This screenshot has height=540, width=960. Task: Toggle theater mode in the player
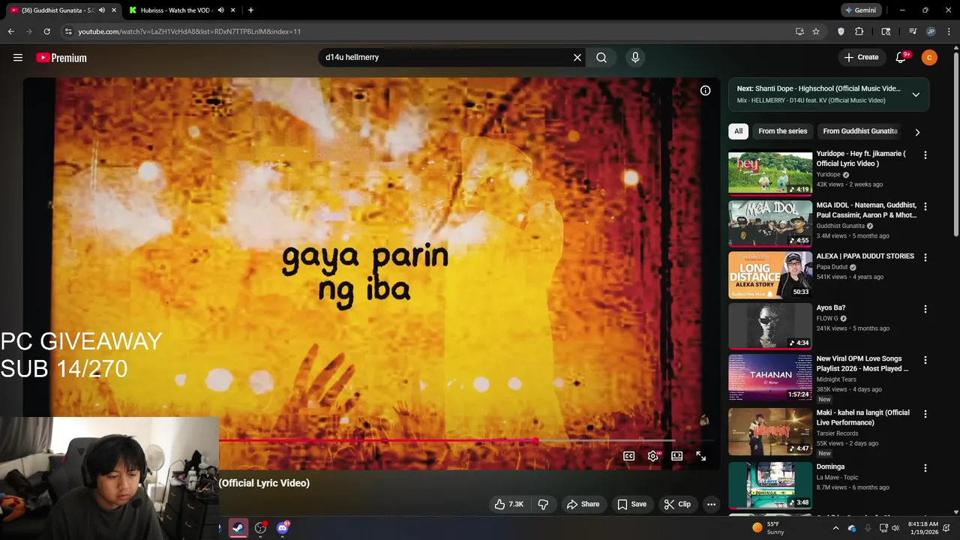click(677, 456)
